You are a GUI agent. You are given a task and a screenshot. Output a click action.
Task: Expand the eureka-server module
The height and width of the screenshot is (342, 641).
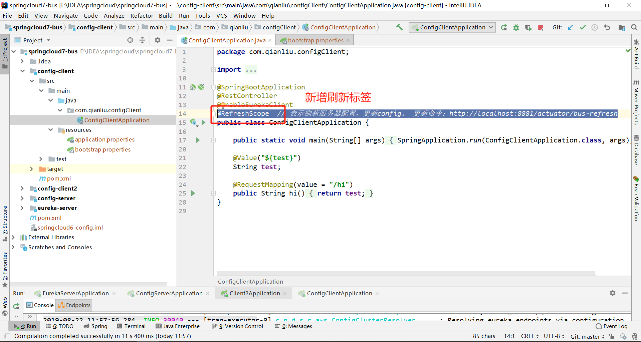pyautogui.click(x=22, y=208)
